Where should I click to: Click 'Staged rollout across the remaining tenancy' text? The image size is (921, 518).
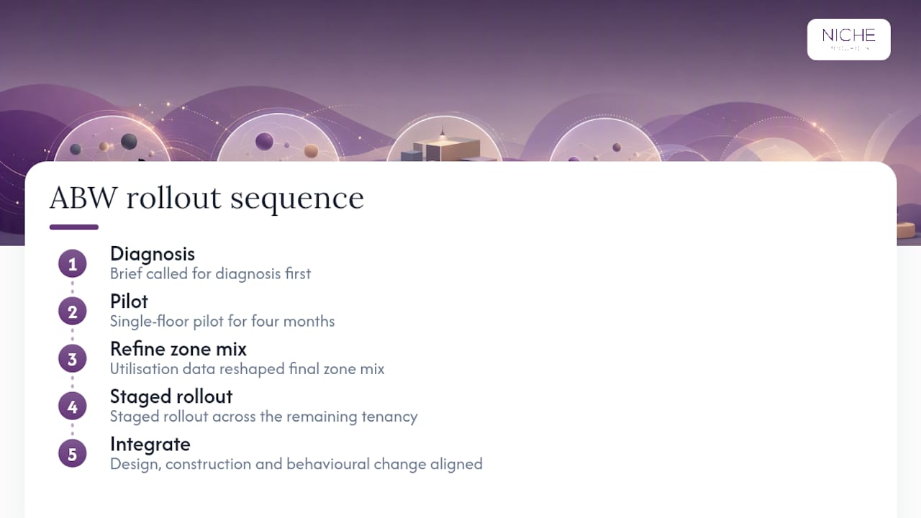pos(264,416)
